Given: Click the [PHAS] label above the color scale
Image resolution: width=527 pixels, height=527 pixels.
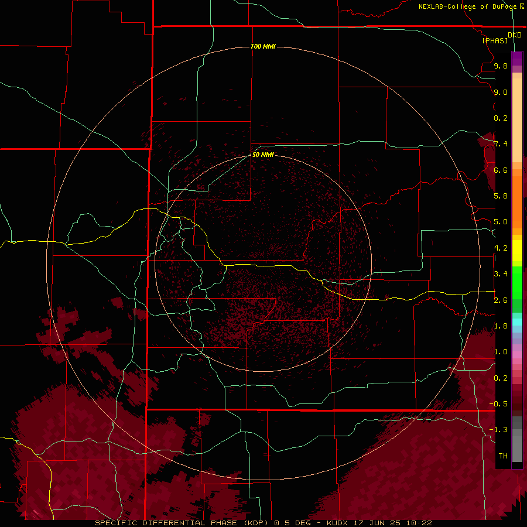Looking at the screenshot, I should (495, 40).
